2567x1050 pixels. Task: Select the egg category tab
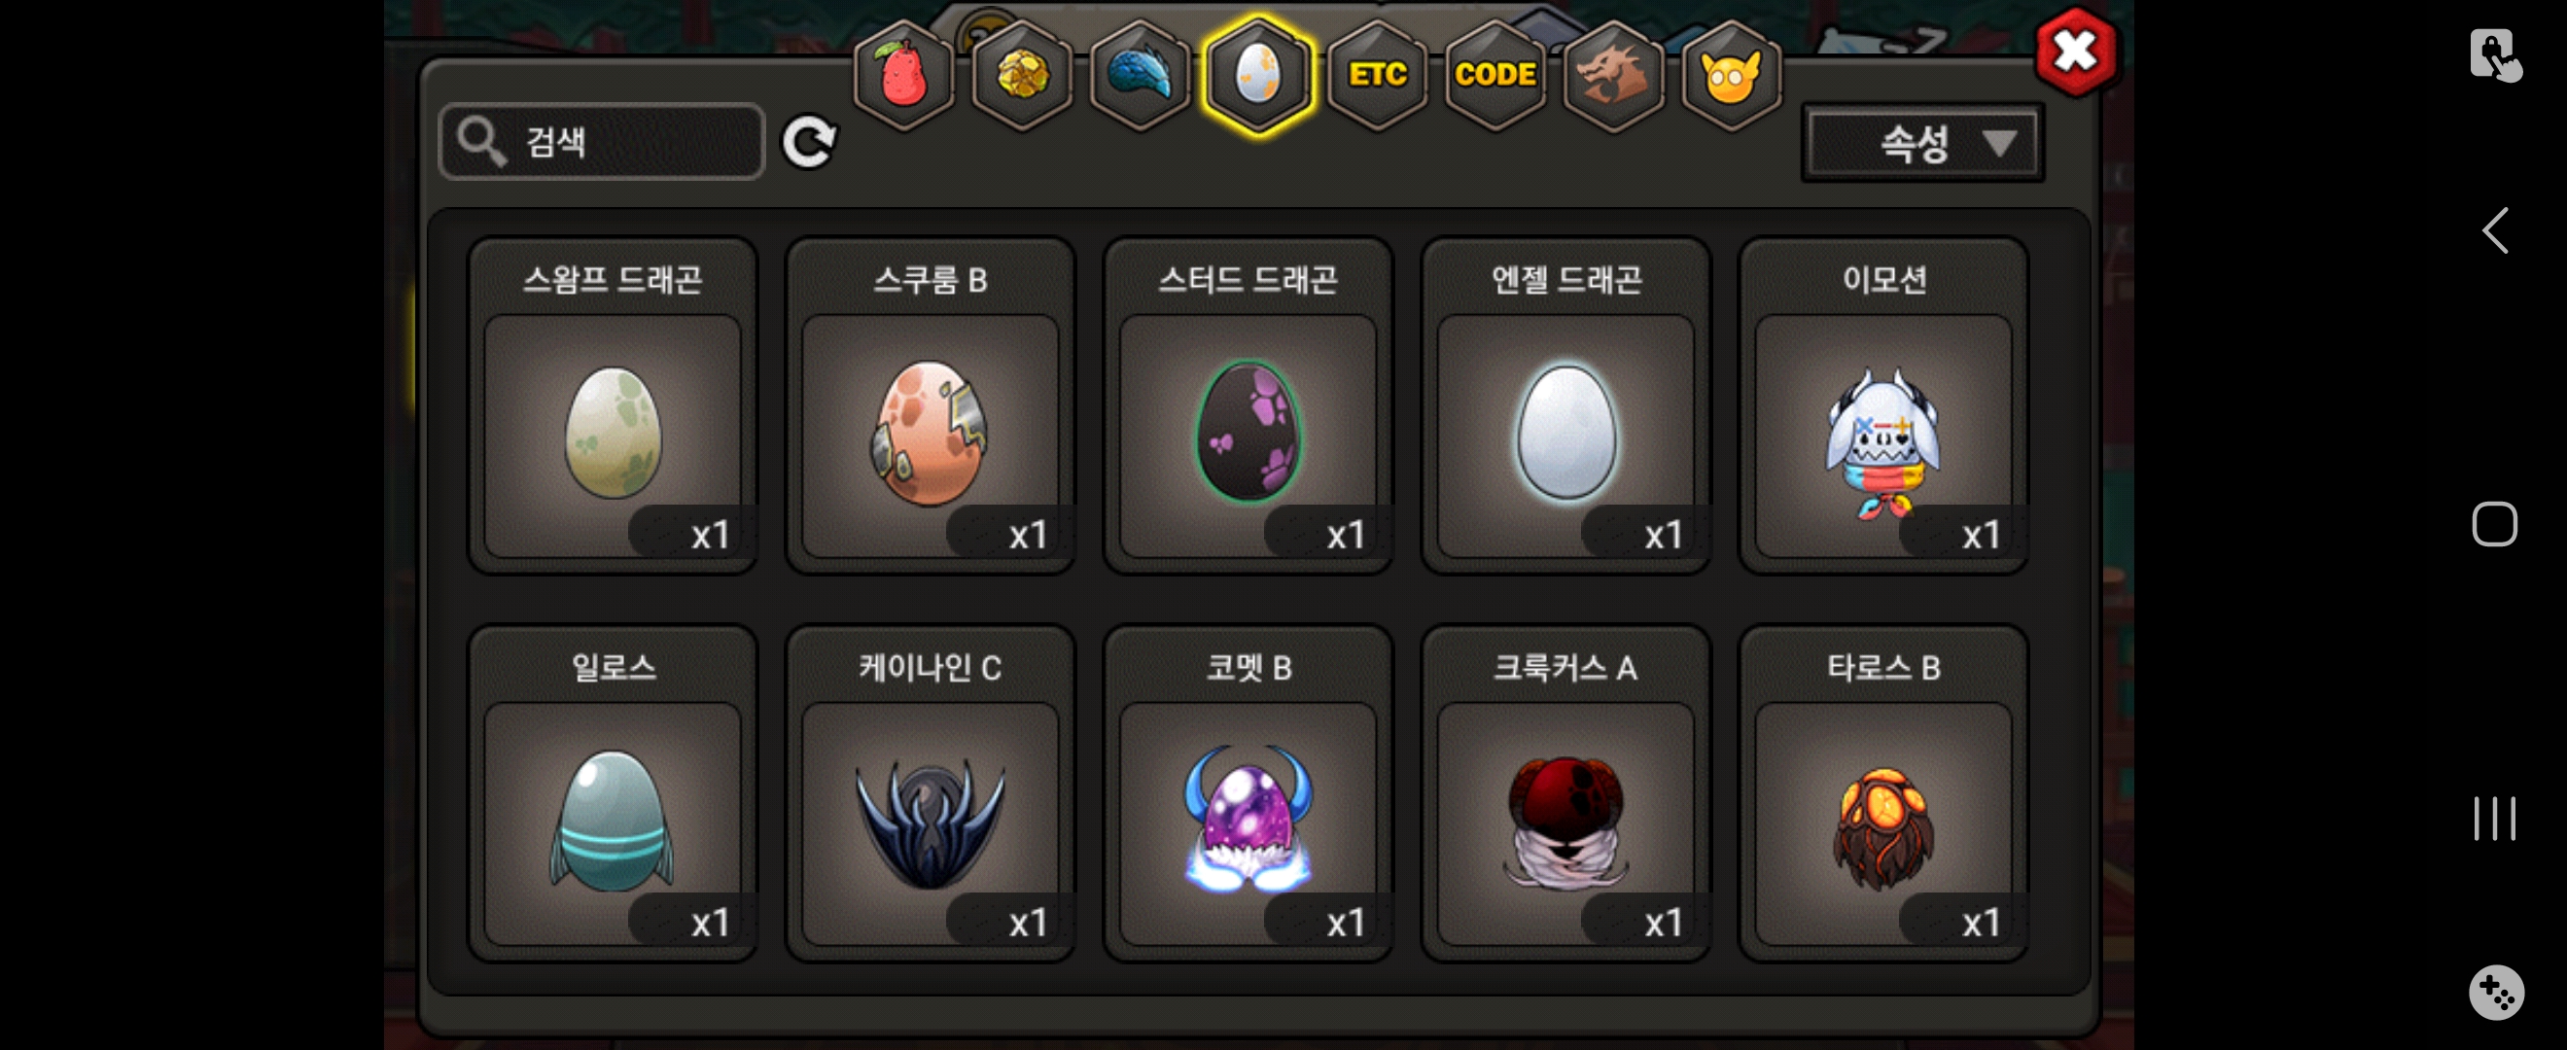[1257, 76]
